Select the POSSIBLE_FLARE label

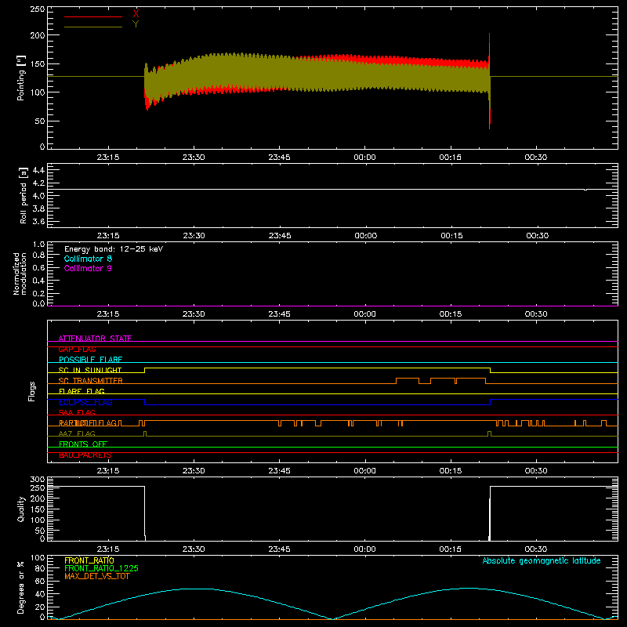point(90,360)
